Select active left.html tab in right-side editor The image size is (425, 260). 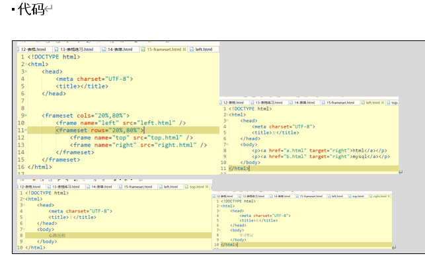point(372,103)
